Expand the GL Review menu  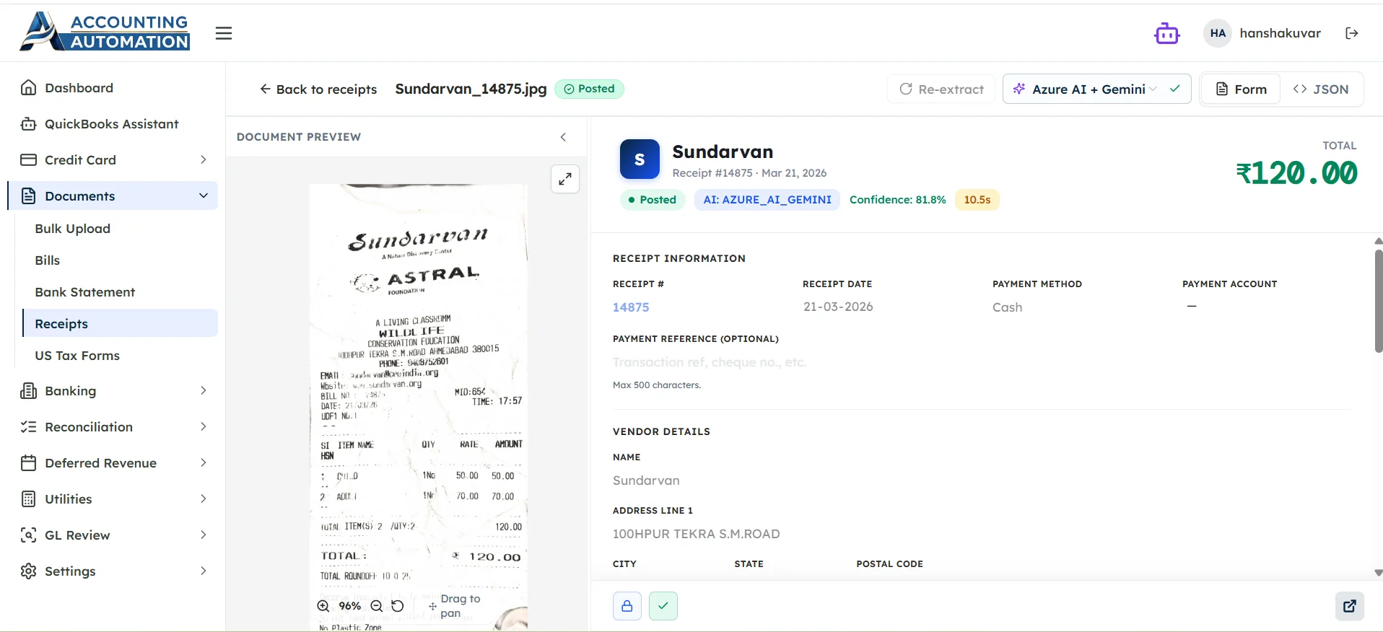pyautogui.click(x=113, y=535)
